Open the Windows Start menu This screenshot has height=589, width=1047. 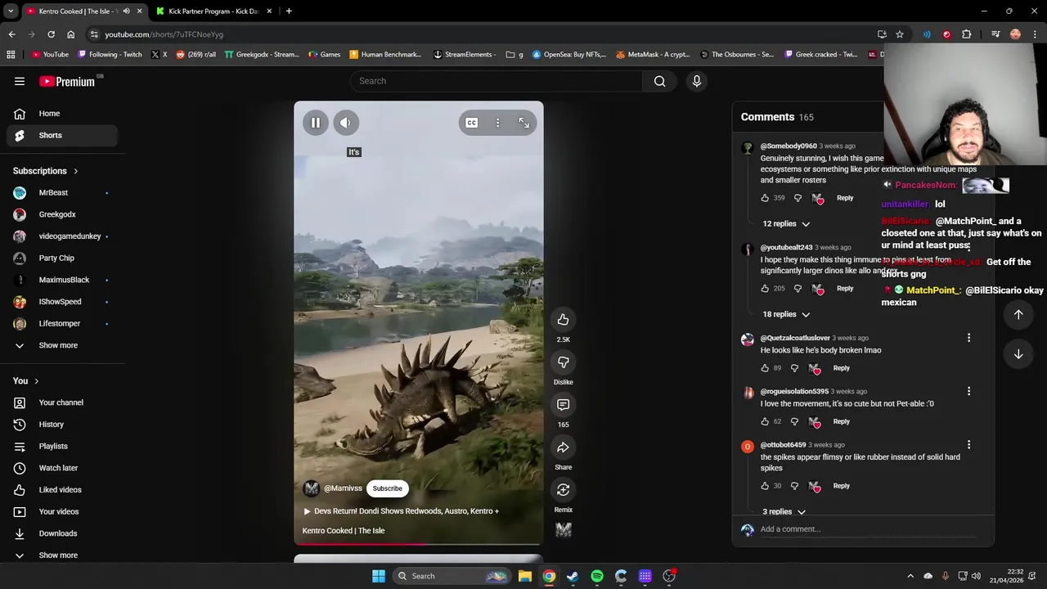(379, 576)
